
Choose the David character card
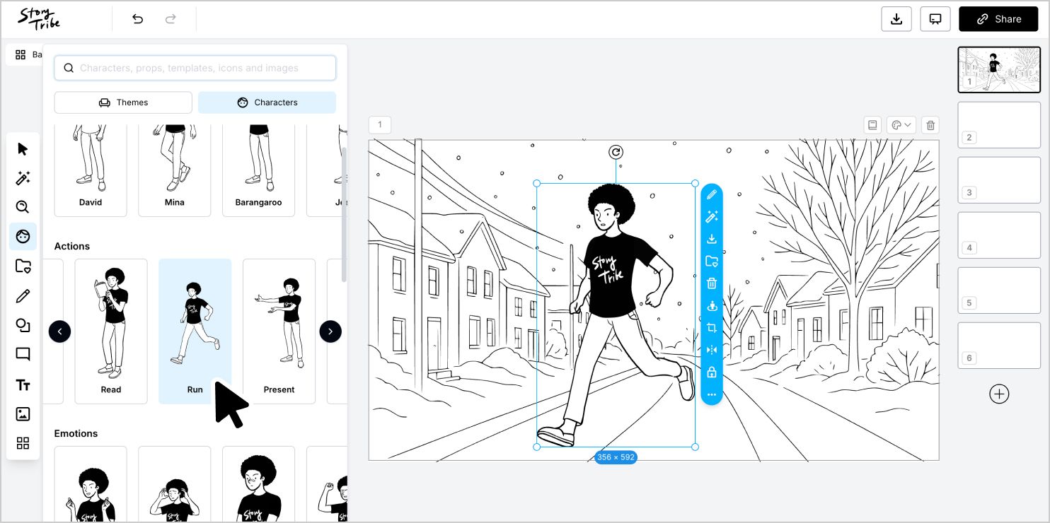91,170
